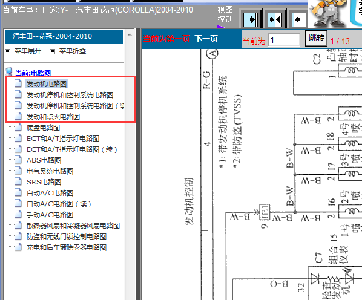Open 发动机电路图 tree item
The image size is (362, 300).
[47, 84]
